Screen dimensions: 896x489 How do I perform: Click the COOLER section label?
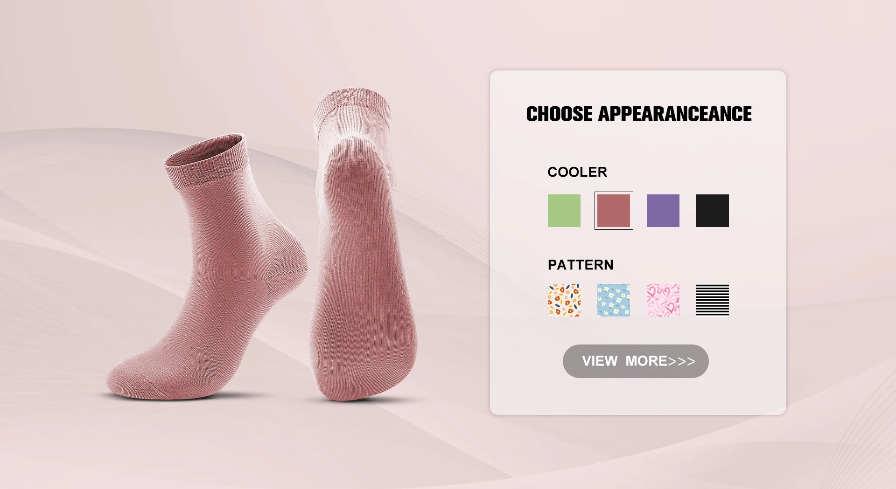click(x=577, y=172)
